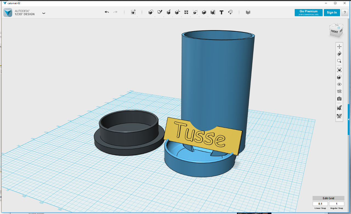Expand the collapsed blue side panel arrow
The height and width of the screenshot is (214, 351).
(x=349, y=119)
